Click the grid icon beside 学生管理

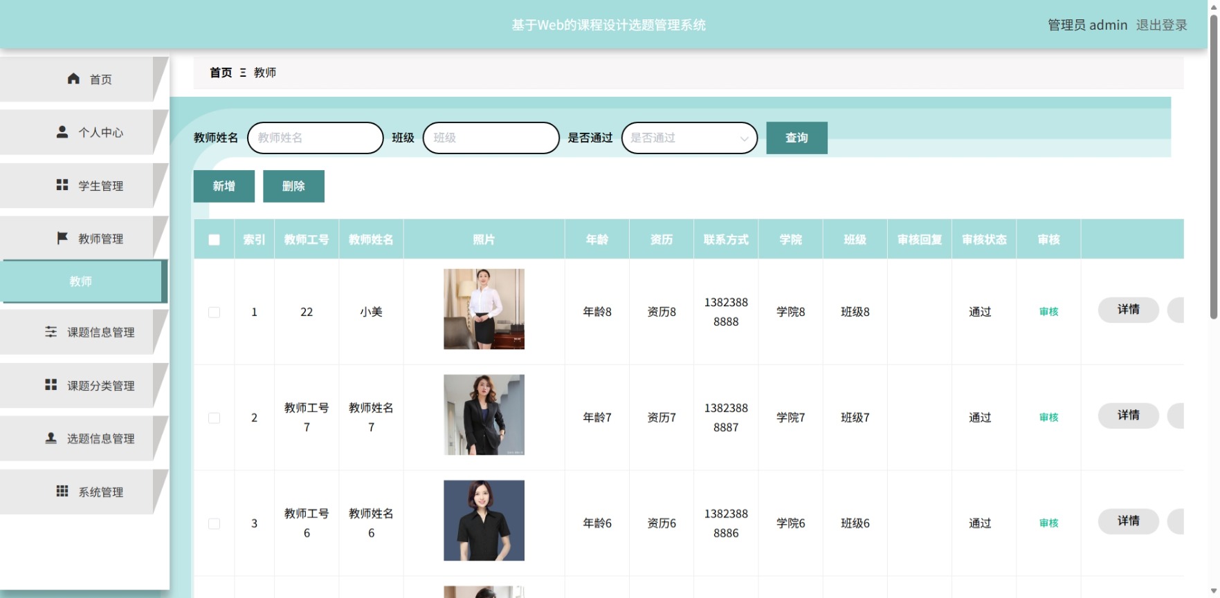coord(62,185)
